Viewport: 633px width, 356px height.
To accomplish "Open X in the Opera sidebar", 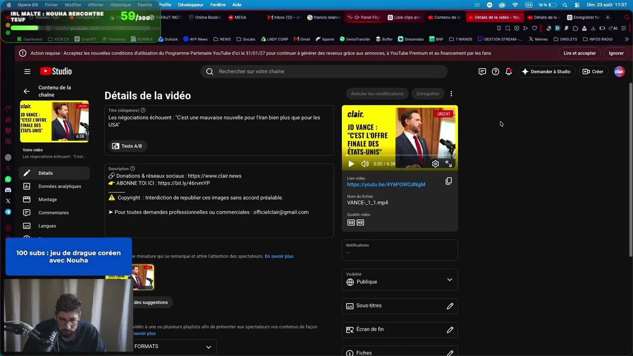I will 8,201.
